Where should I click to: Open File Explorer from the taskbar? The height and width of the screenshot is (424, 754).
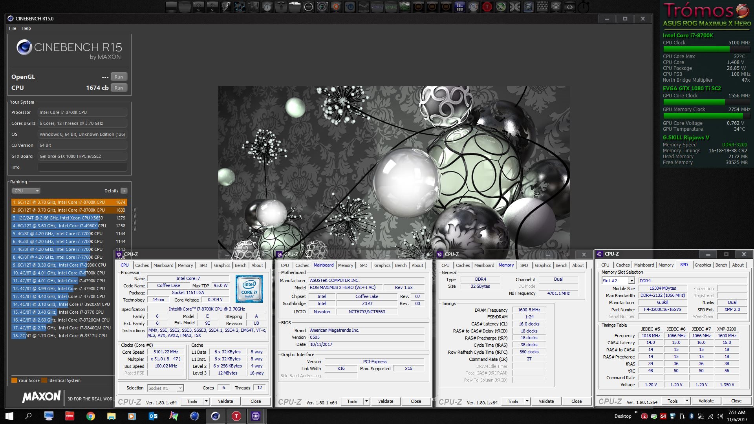tap(112, 416)
